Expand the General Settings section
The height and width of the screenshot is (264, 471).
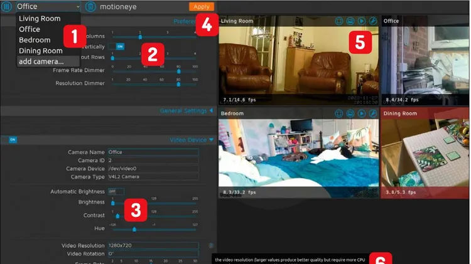pos(187,111)
